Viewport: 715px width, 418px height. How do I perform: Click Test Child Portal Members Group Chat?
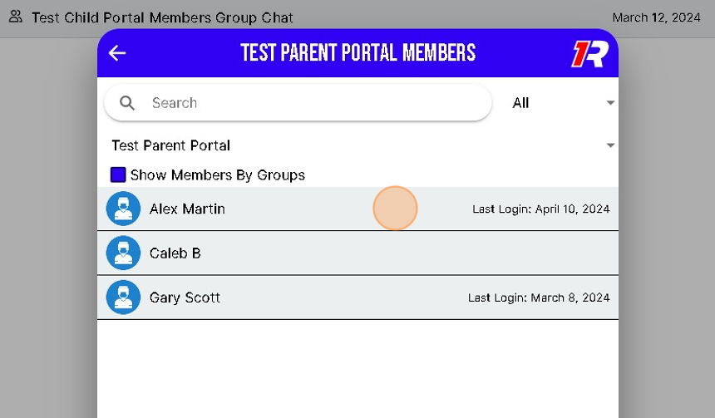162,17
